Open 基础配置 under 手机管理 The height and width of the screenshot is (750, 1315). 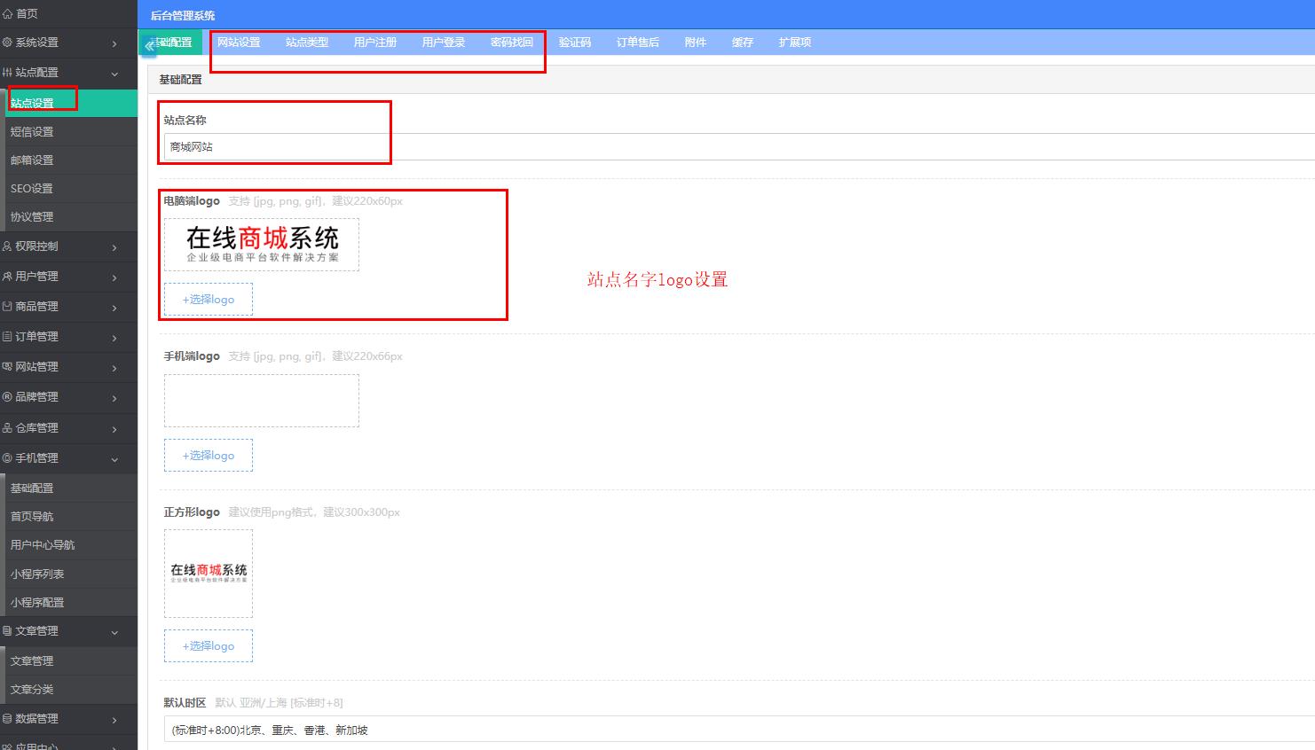point(69,488)
